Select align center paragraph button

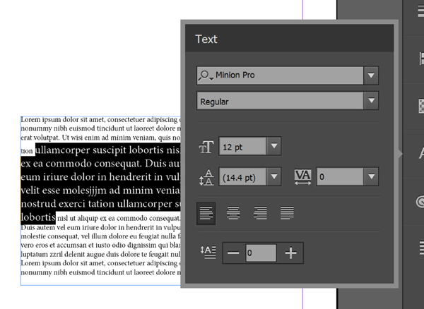(233, 213)
